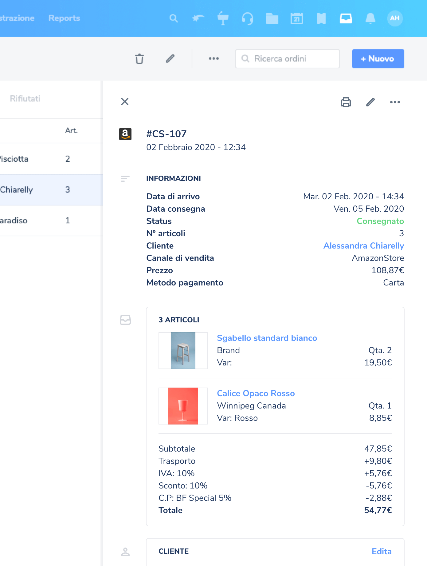Image resolution: width=427 pixels, height=566 pixels.
Task: Click the notifications bell icon
Action: [x=370, y=18]
